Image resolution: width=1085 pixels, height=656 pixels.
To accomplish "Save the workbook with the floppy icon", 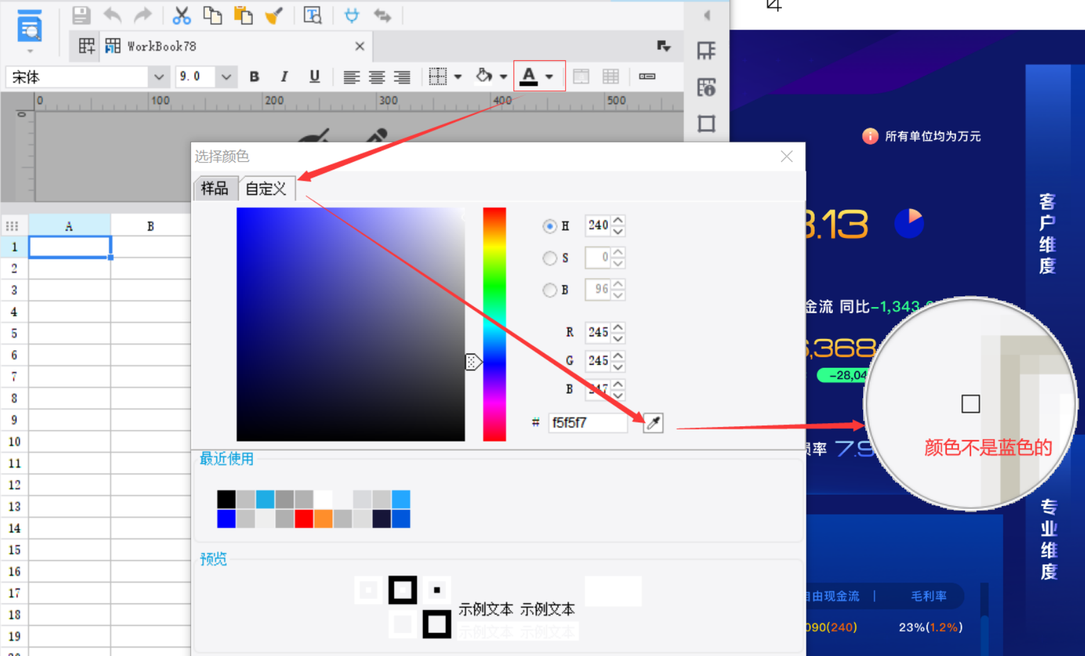I will (x=81, y=15).
